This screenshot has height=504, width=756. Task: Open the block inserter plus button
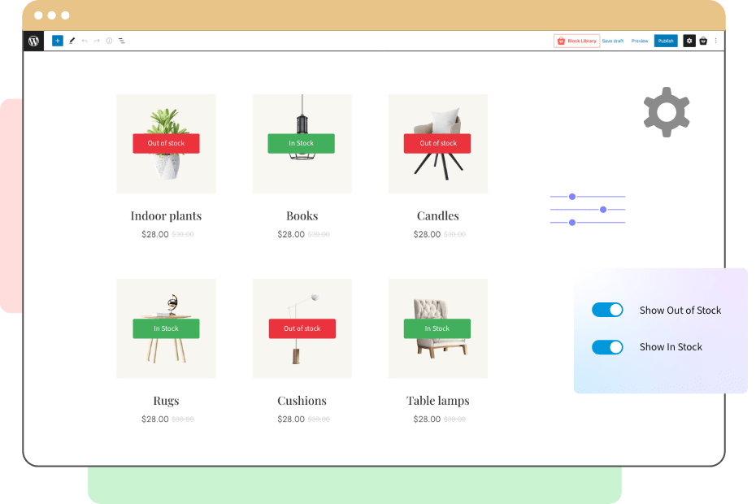click(x=58, y=41)
